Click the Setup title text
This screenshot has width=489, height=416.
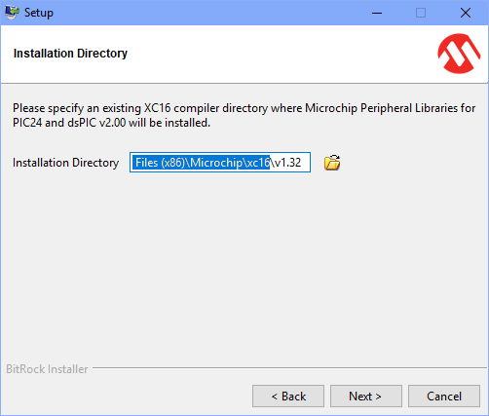[x=39, y=13]
